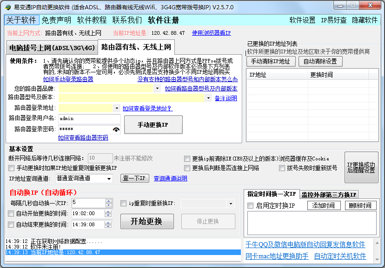The height and width of the screenshot is (268, 385).
Task: Expand the 路由器型号及版本 dropdown
Action: (208, 98)
